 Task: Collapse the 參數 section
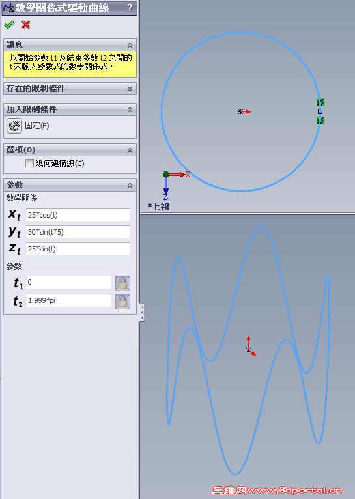tap(130, 185)
